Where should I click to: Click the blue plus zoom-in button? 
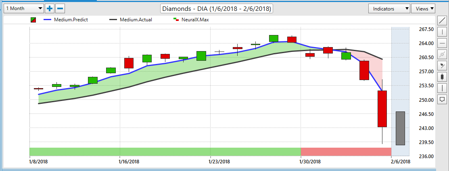[49, 8]
